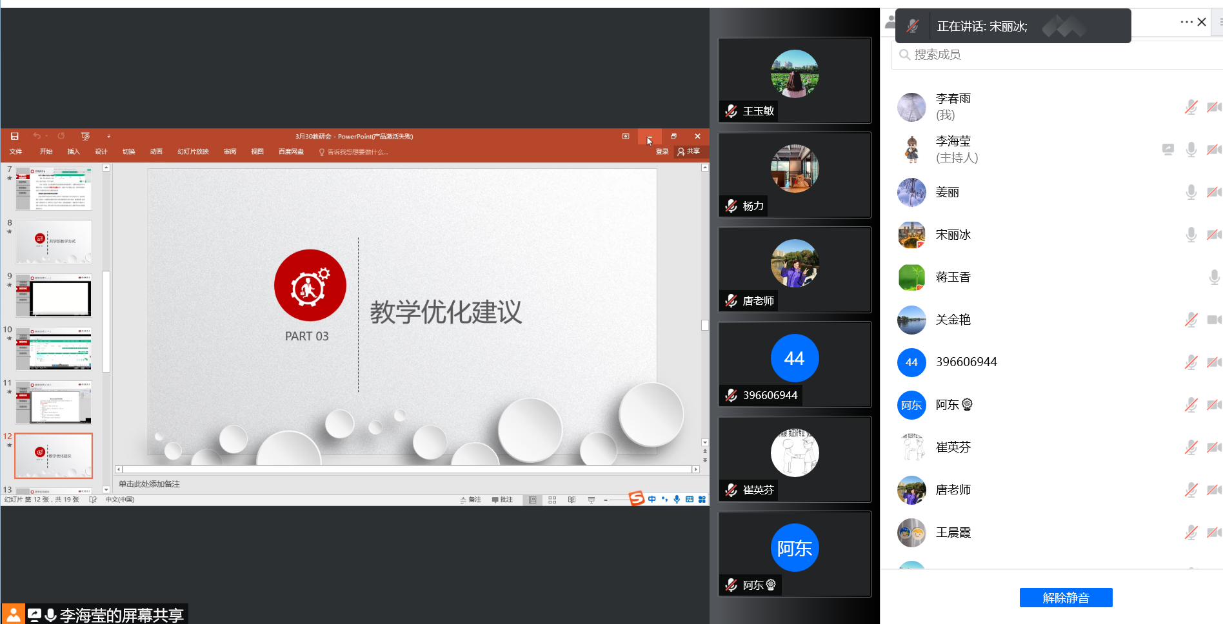Click the 解除静音 unmute button
1223x624 pixels.
coord(1066,598)
